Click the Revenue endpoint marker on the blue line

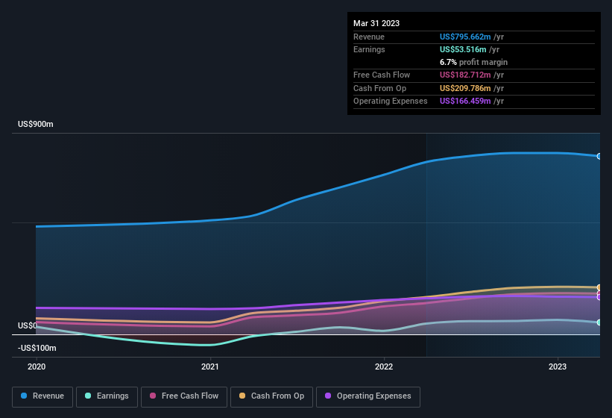point(599,156)
